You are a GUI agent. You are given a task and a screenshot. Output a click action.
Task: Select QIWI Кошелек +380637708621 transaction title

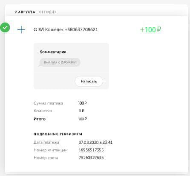pyautogui.click(x=66, y=29)
